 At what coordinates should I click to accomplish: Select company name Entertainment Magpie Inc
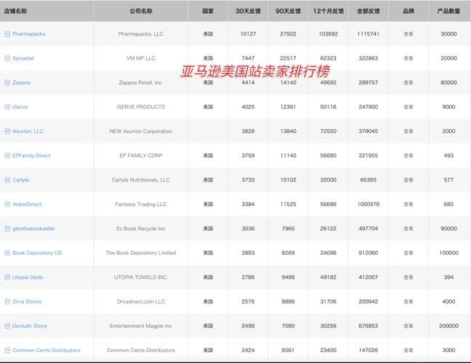(141, 326)
